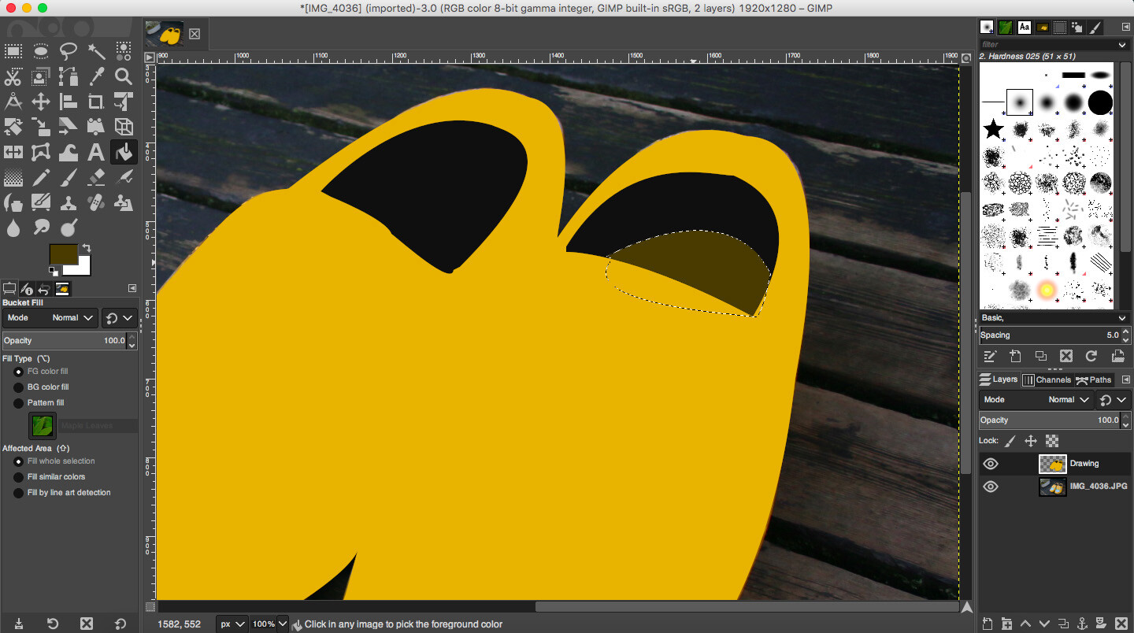Viewport: 1134px width, 633px height.
Task: Select the Paintbrush tool
Action: pyautogui.click(x=69, y=177)
